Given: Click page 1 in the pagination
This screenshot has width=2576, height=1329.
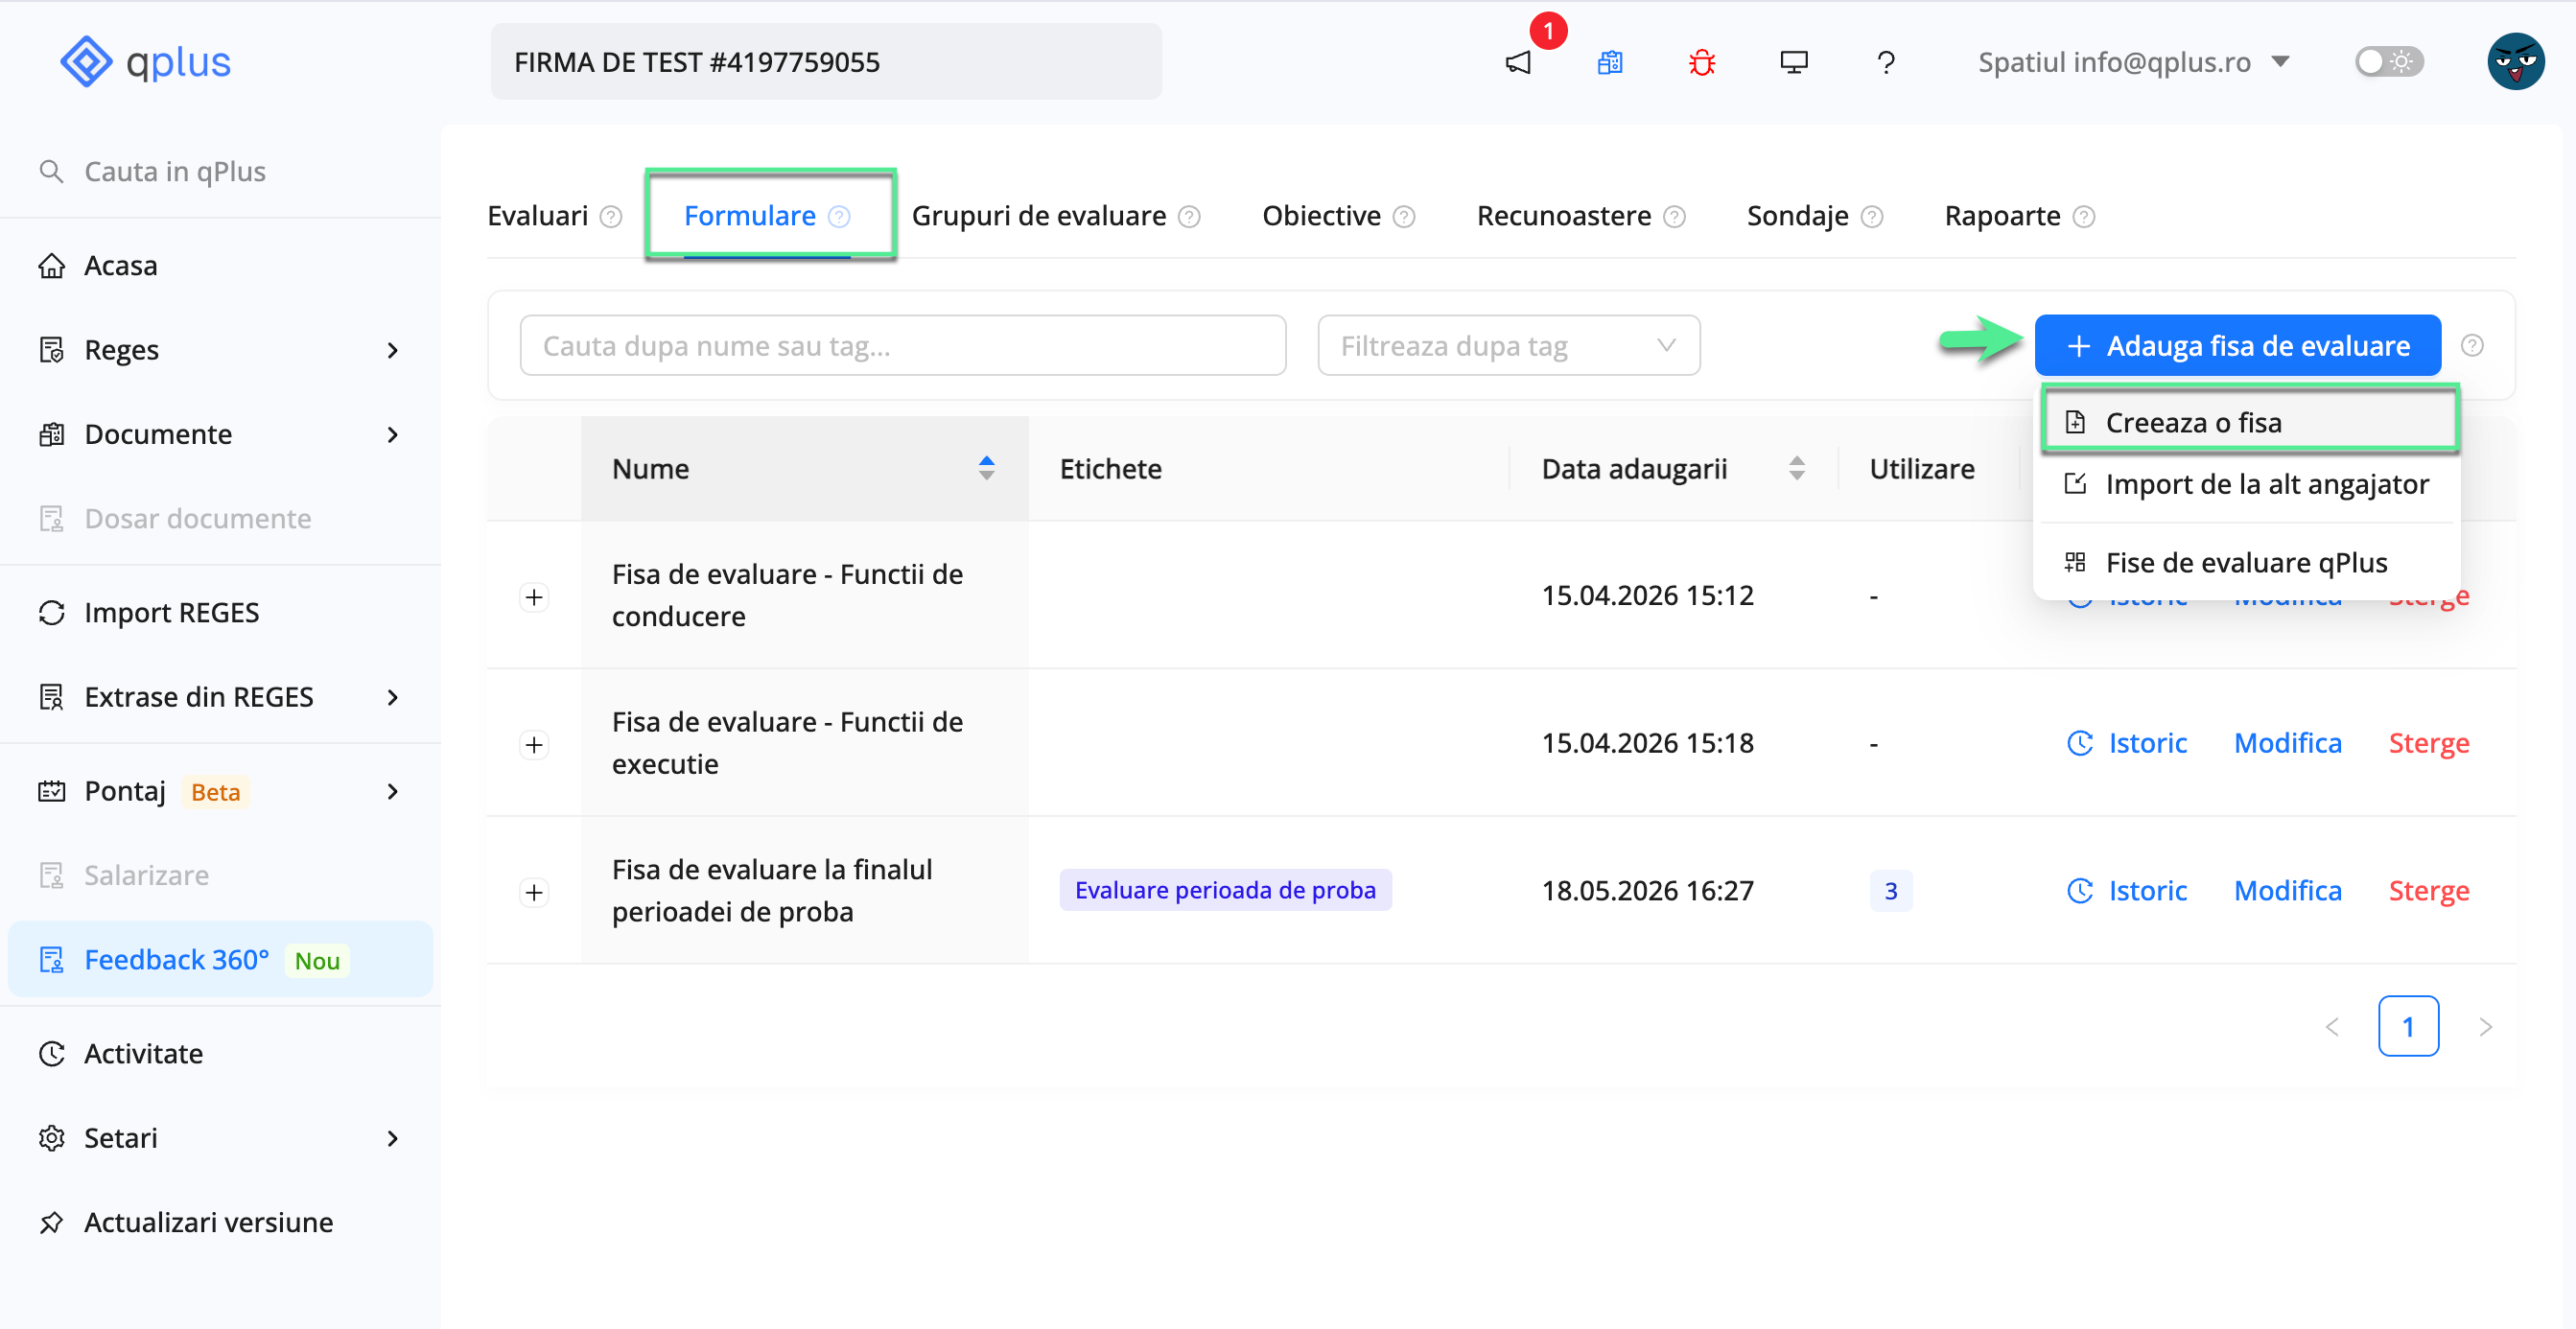Looking at the screenshot, I should pos(2408,1026).
